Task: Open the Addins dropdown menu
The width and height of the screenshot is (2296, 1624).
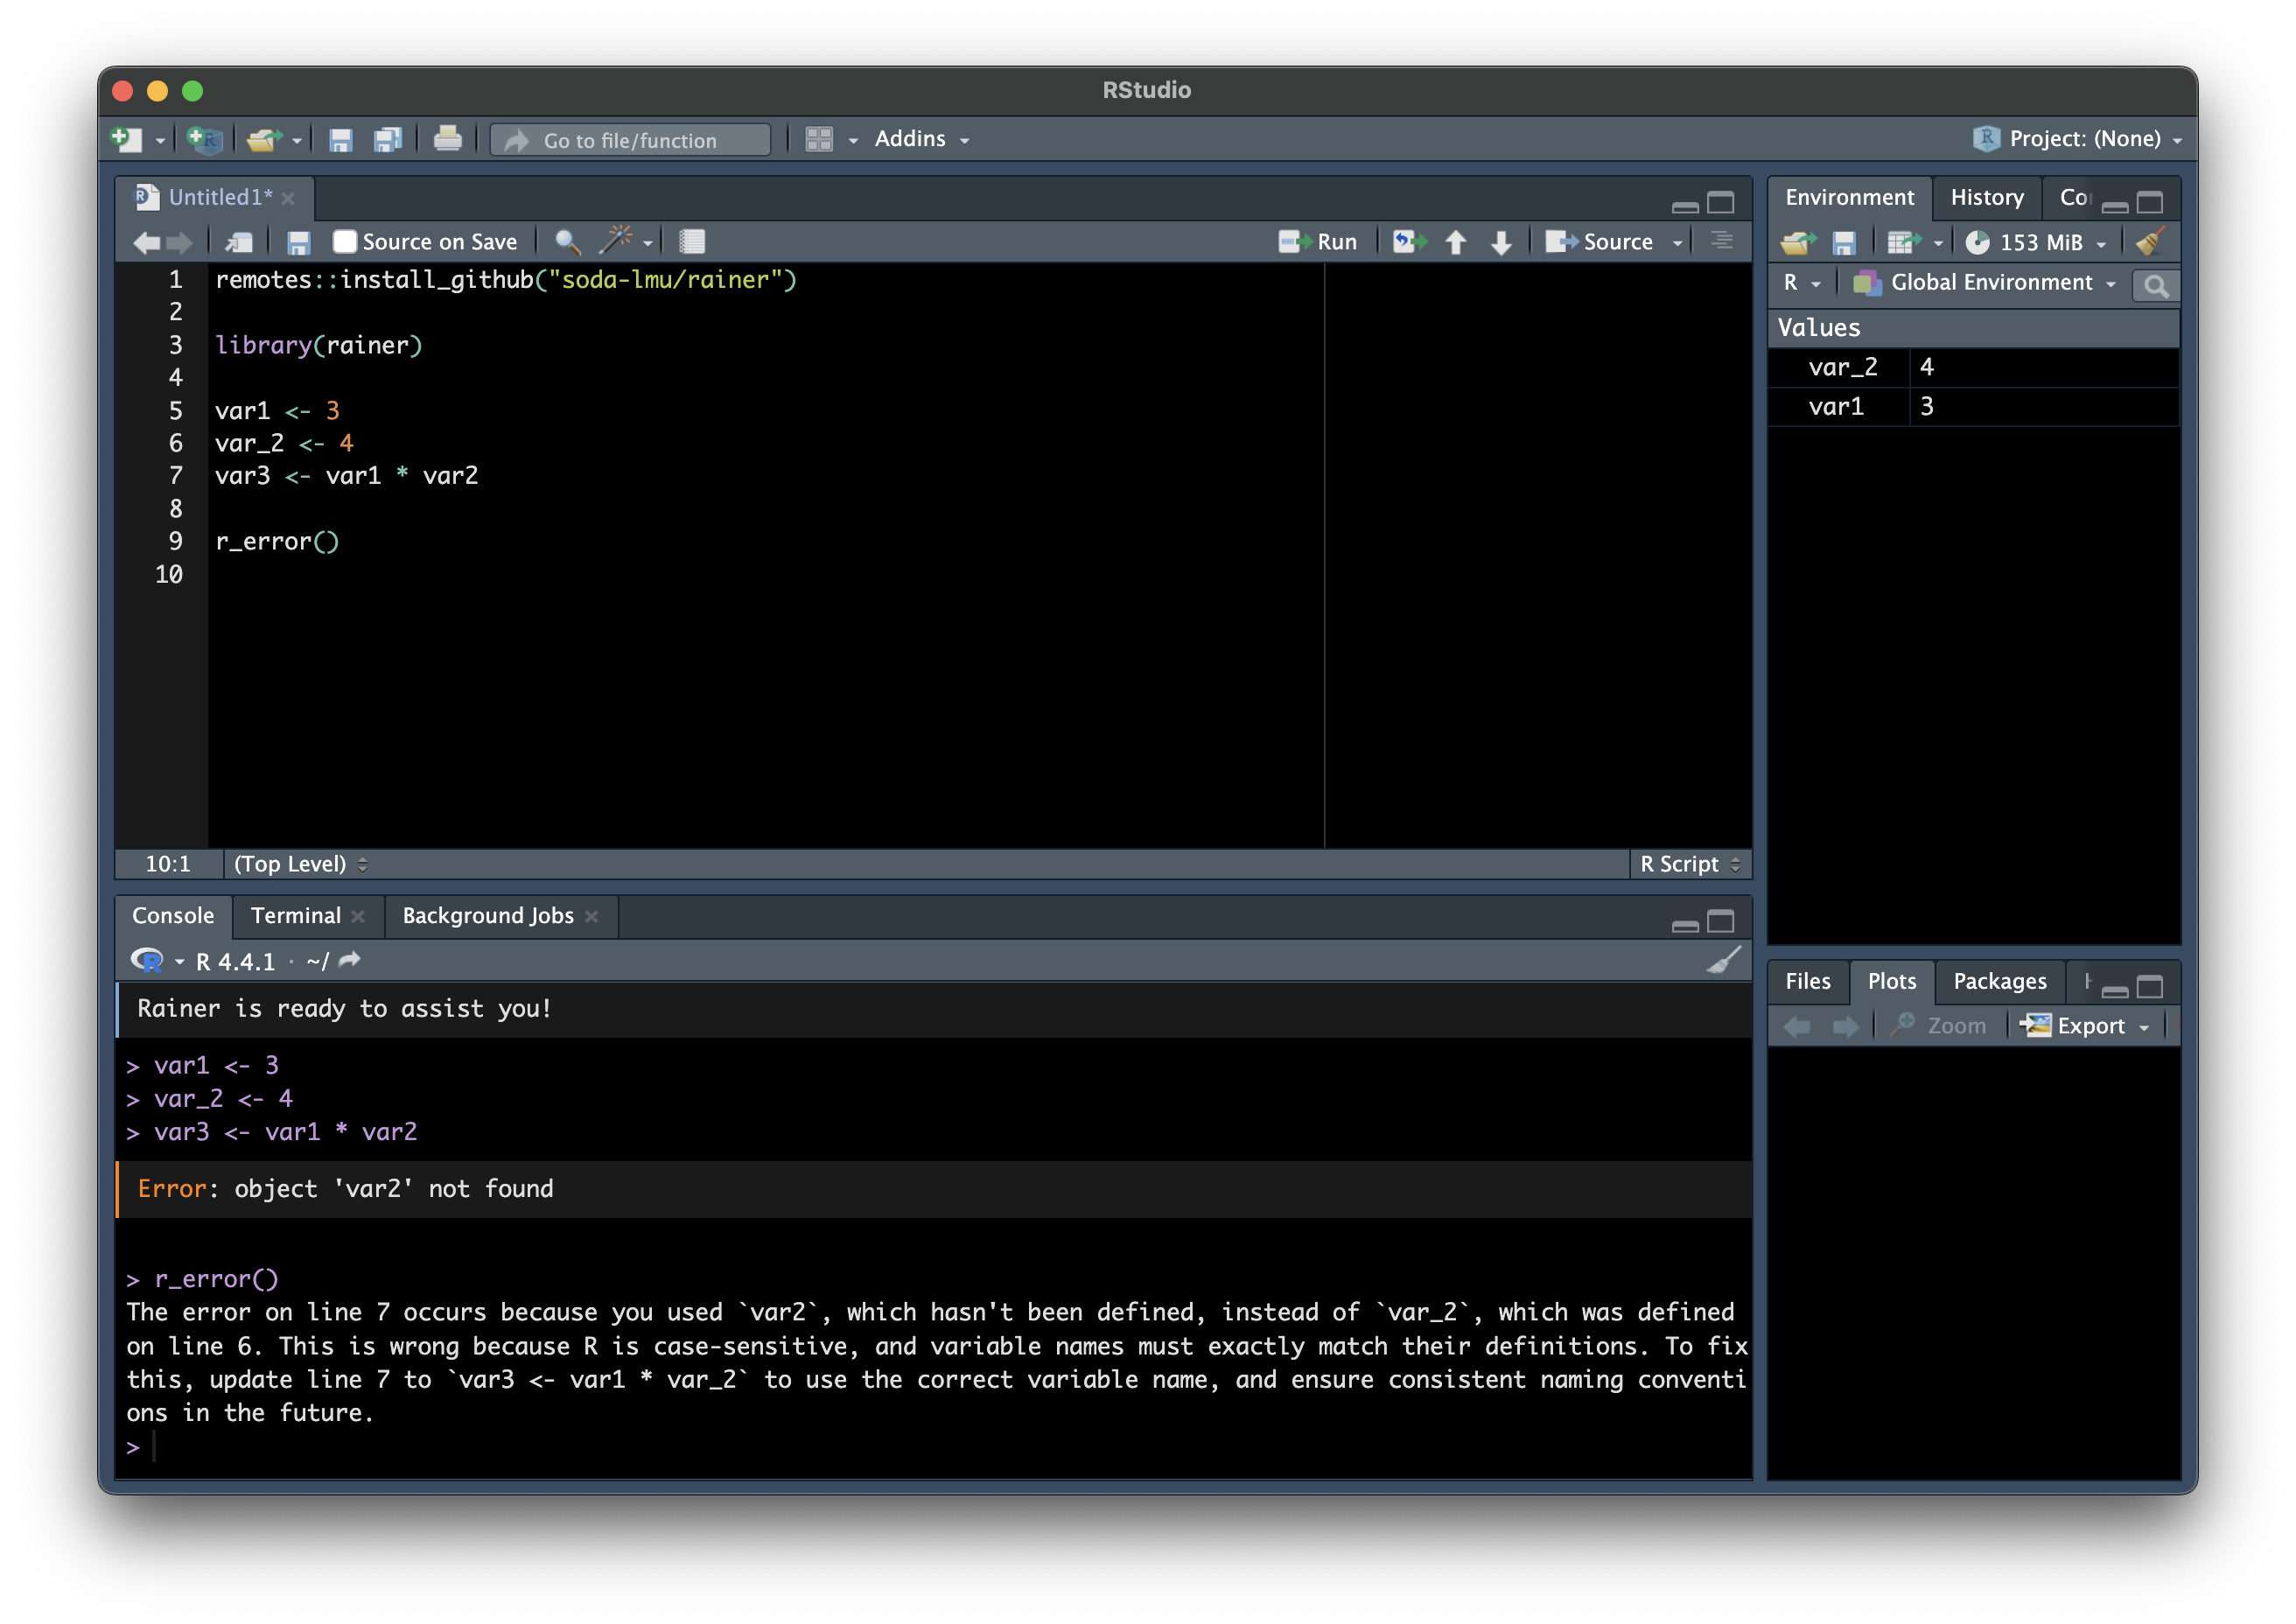Action: coord(920,139)
